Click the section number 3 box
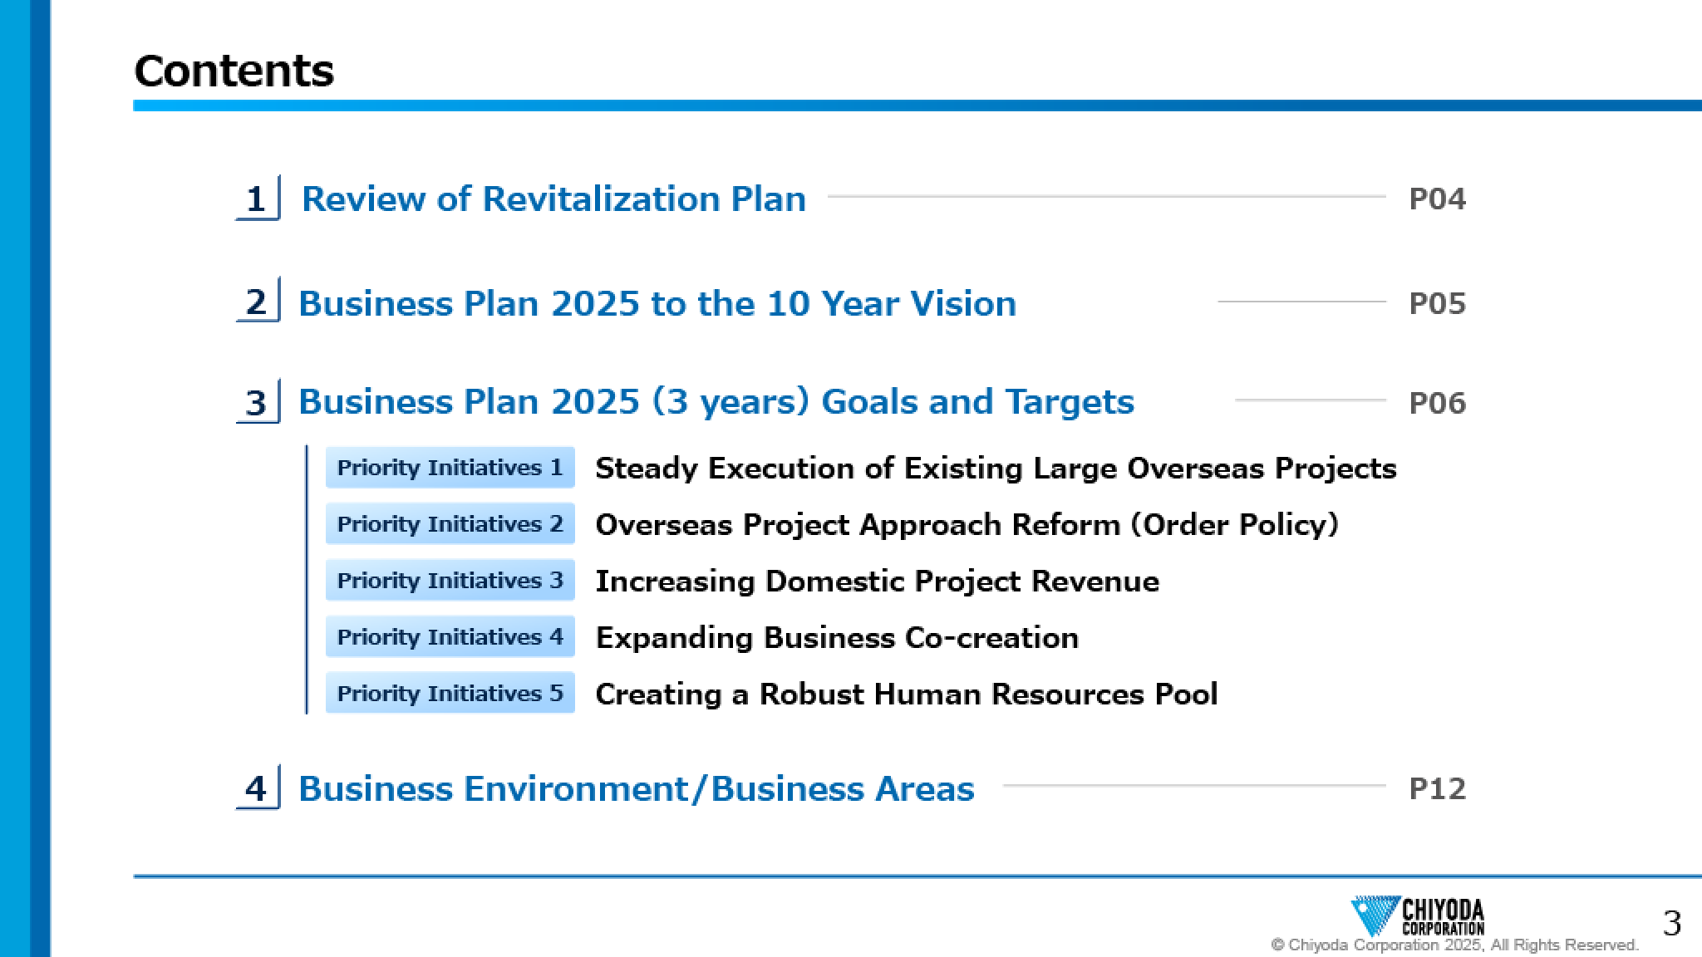Screen dimensions: 1702x957 click(258, 402)
